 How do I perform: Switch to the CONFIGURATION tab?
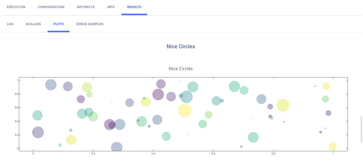(x=51, y=7)
